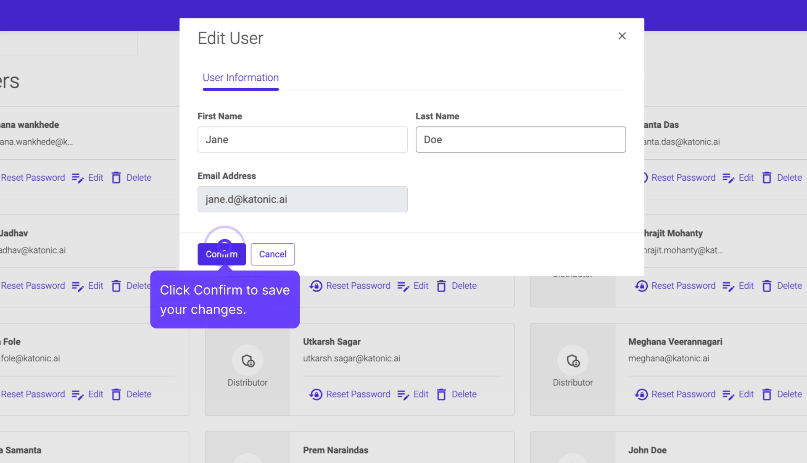
Task: Click the Cancel button in Edit User dialog
Action: [x=272, y=254]
